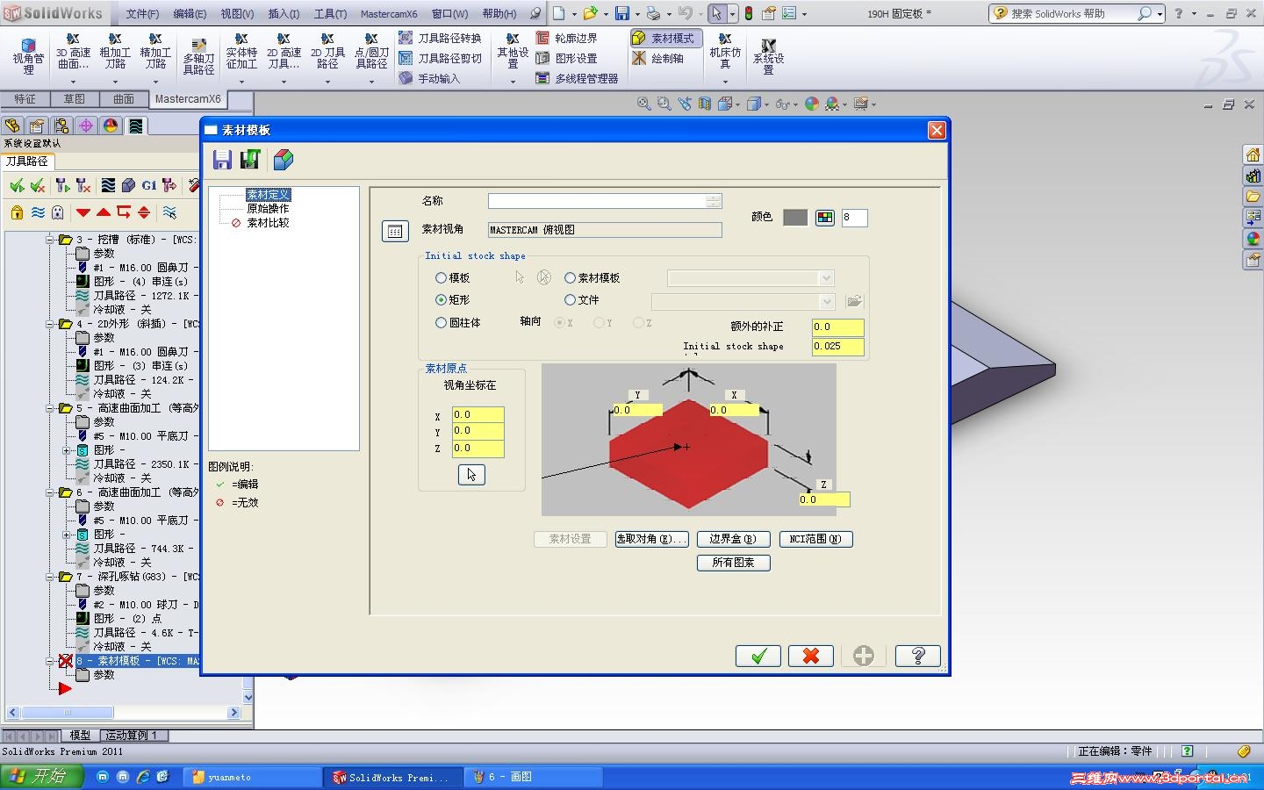The image size is (1264, 790).
Task: Click move insert arrow down red icon
Action: pyautogui.click(x=83, y=212)
